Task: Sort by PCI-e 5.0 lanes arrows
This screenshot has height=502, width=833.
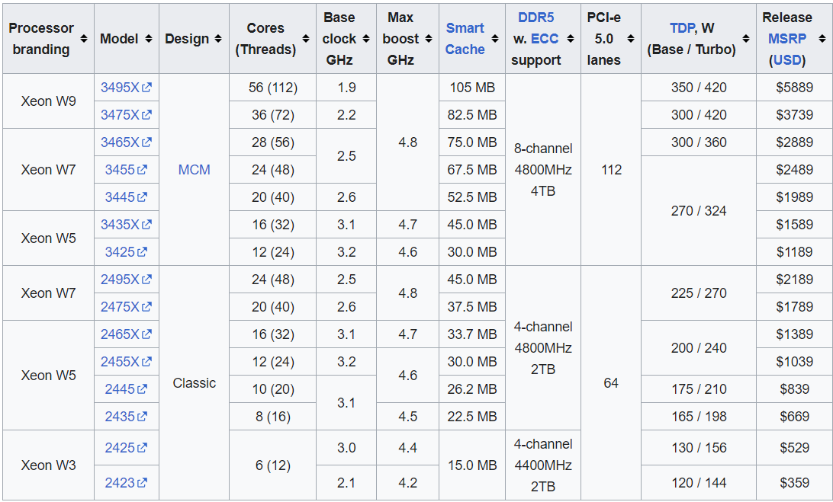Action: [631, 39]
